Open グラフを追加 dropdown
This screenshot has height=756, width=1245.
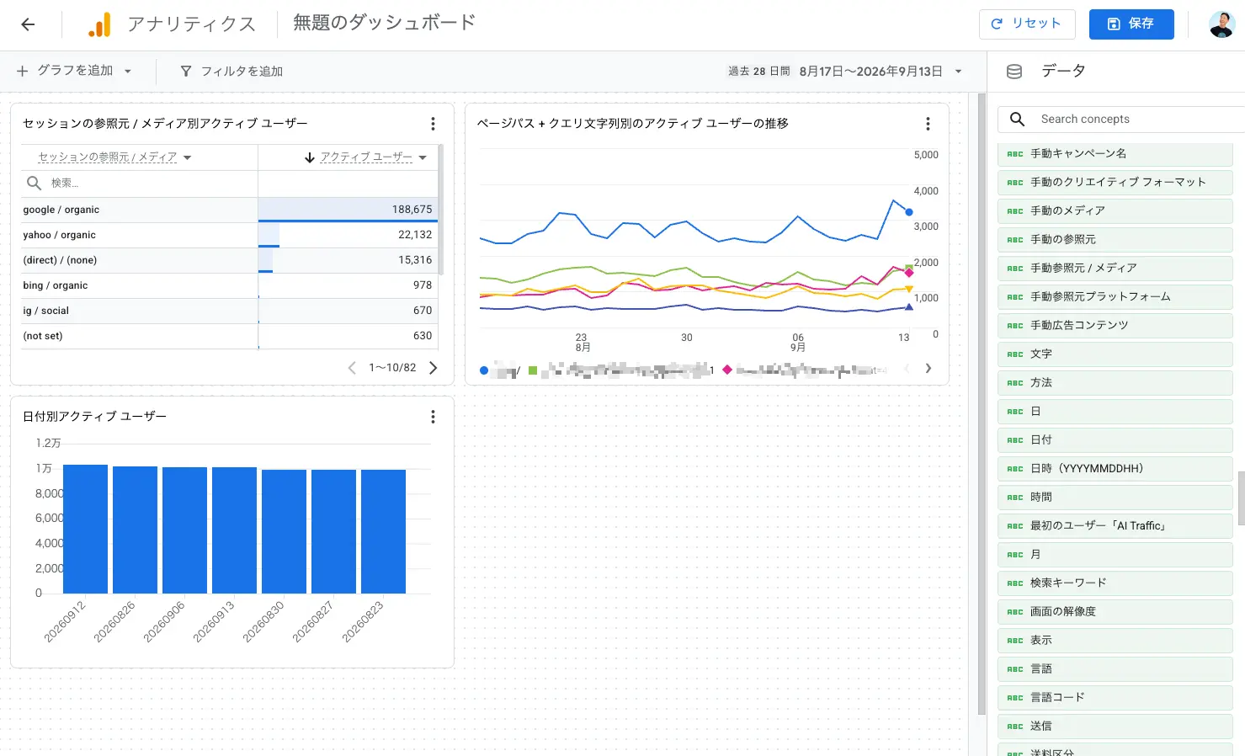click(x=74, y=71)
